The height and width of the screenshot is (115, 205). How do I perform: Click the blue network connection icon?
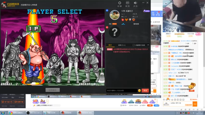(x=123, y=24)
